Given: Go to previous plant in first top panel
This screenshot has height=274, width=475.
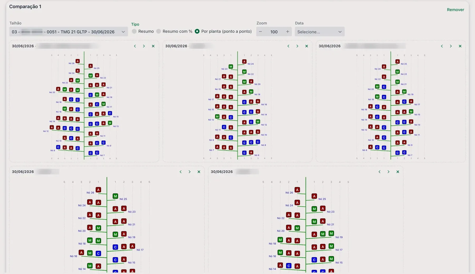Looking at the screenshot, I should (x=135, y=46).
